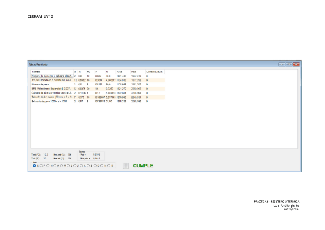The image size is (325, 230).
Task: Select the E (Enero) month radio button
Action: pos(34,166)
